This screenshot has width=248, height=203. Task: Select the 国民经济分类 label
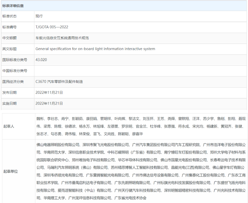click(x=13, y=82)
